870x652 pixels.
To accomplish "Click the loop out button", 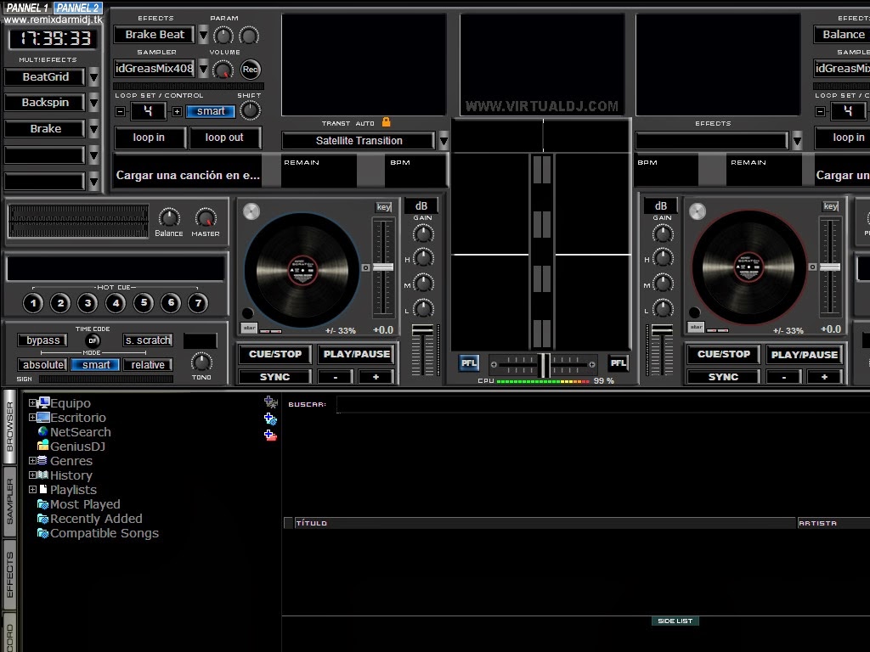I will point(226,138).
